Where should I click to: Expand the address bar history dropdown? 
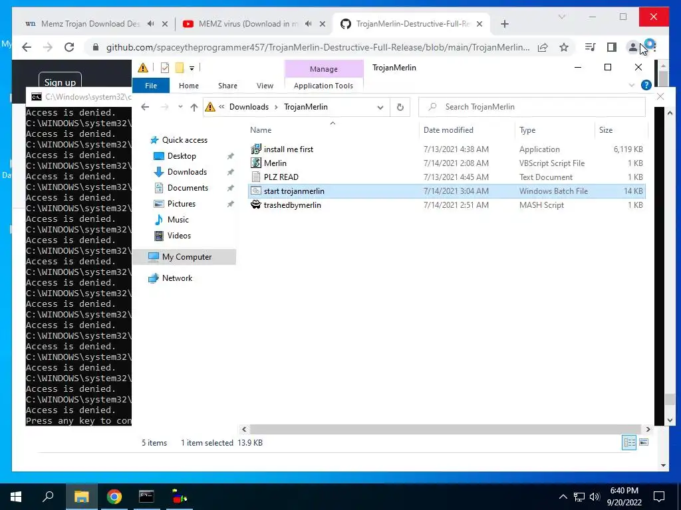(380, 107)
